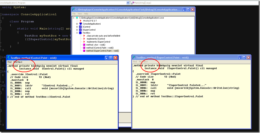
Task: Minimize the IControl.Paint method window
Action: [x=107, y=58]
